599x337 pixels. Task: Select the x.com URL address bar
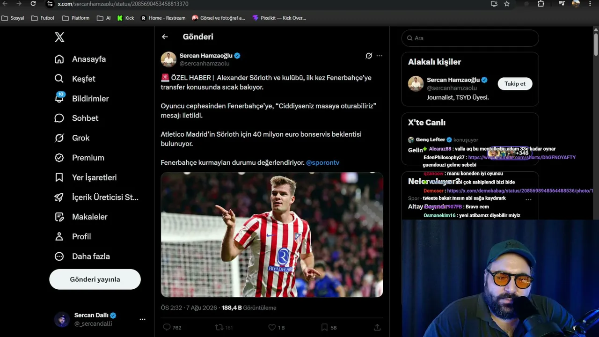(123, 4)
